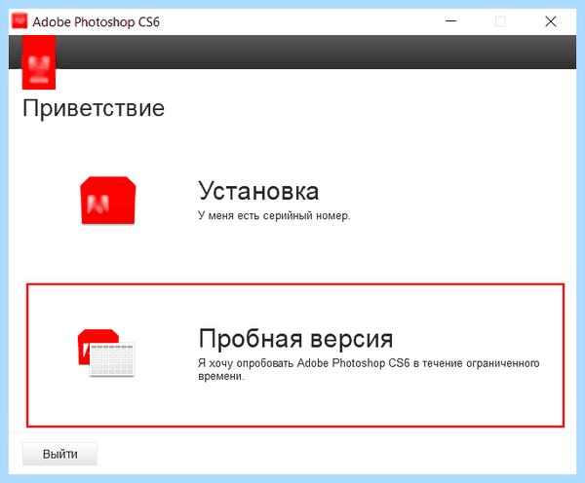Minimize the Adobe Photoshop CS6 installer window
Image resolution: width=585 pixels, height=483 pixels.
click(x=450, y=21)
